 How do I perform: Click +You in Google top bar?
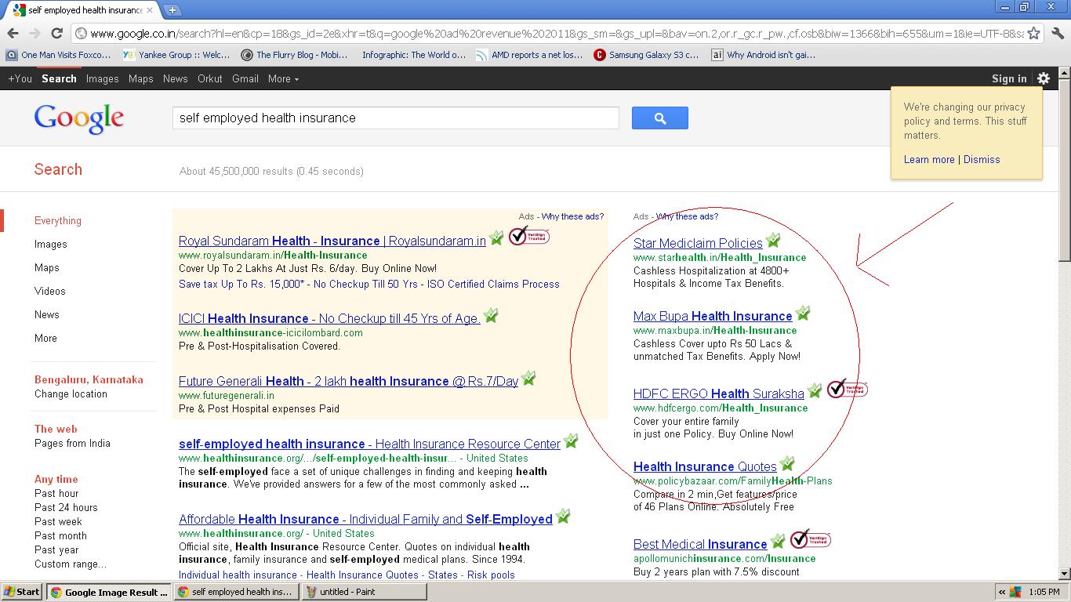coord(20,78)
